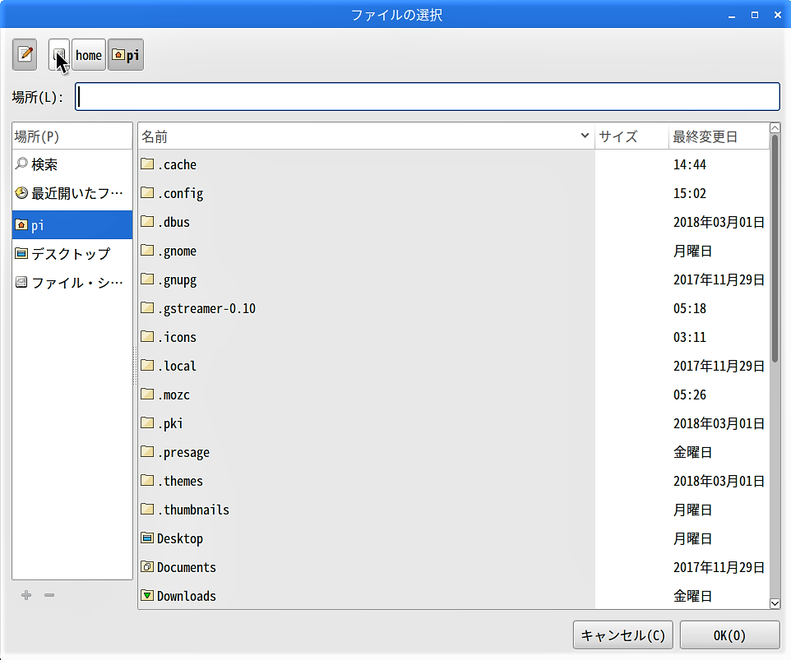Screen dimensions: 791x660
Task: Click the 15:02 timestamp of .config
Action: coord(690,193)
